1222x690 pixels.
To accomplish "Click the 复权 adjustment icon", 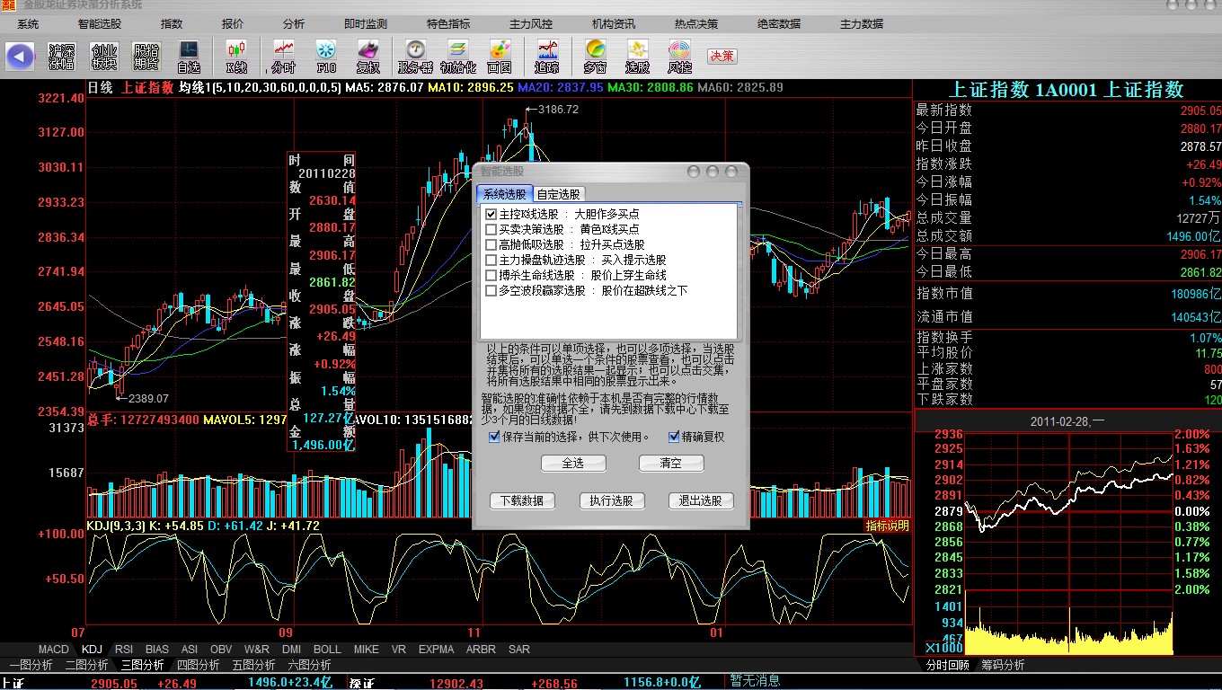I will click(x=368, y=56).
